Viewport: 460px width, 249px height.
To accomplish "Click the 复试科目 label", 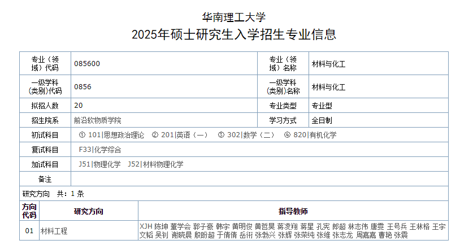I will click(45, 150).
